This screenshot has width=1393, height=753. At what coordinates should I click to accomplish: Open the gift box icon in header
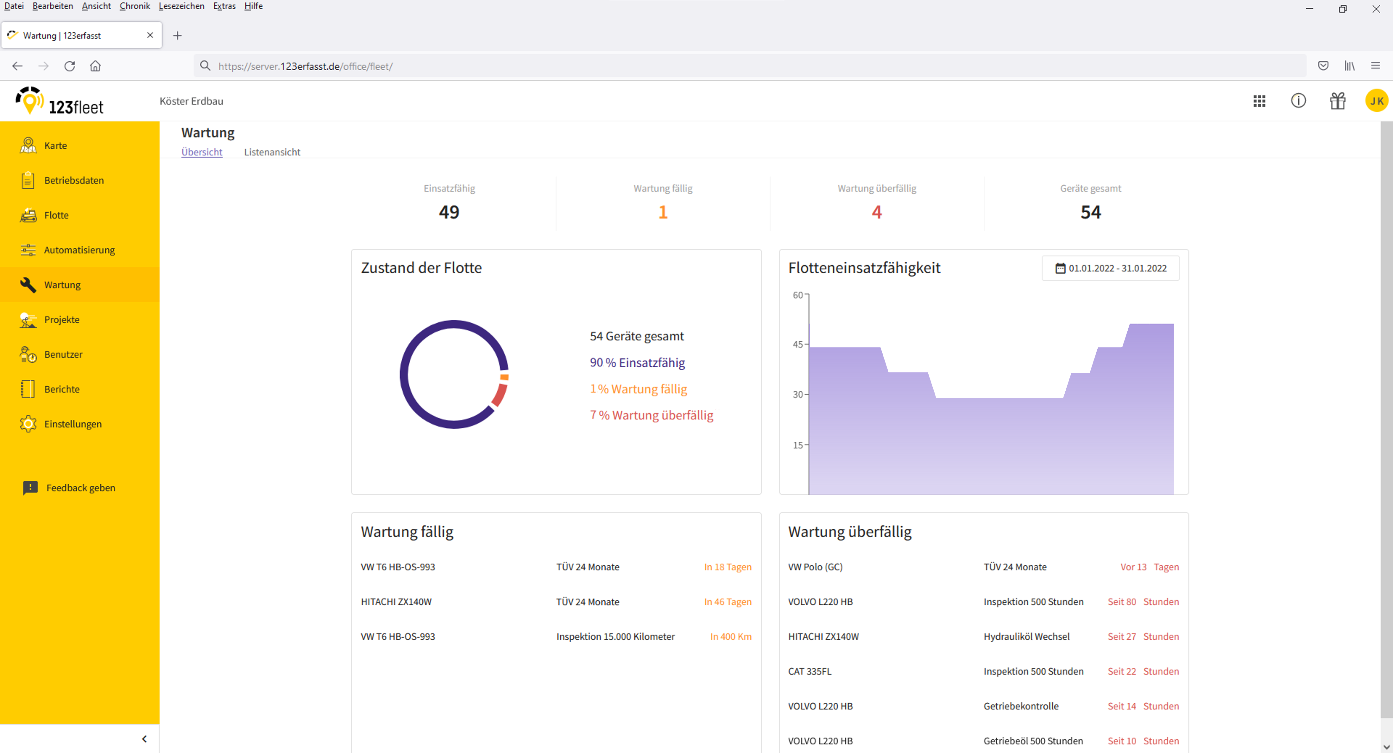[x=1338, y=101]
